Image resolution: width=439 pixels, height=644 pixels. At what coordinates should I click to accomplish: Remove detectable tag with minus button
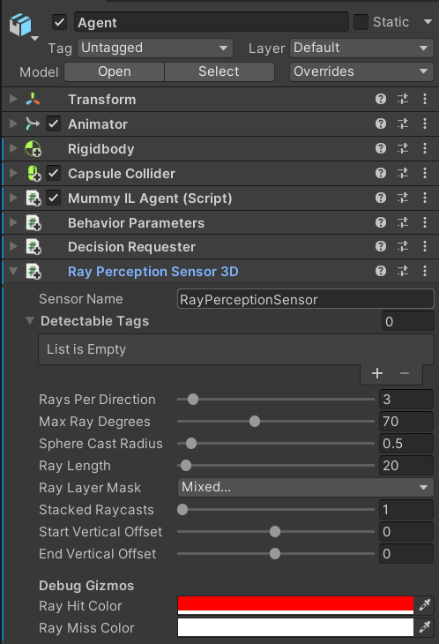pyautogui.click(x=405, y=373)
